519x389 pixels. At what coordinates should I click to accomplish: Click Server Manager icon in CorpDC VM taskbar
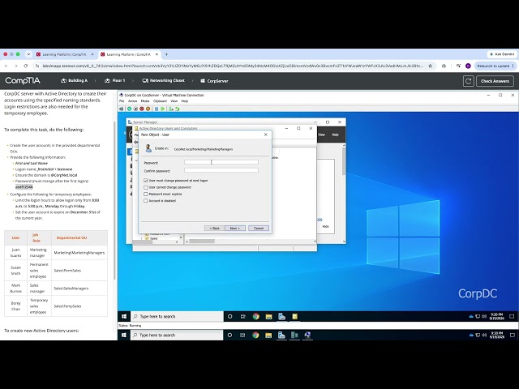(x=281, y=317)
